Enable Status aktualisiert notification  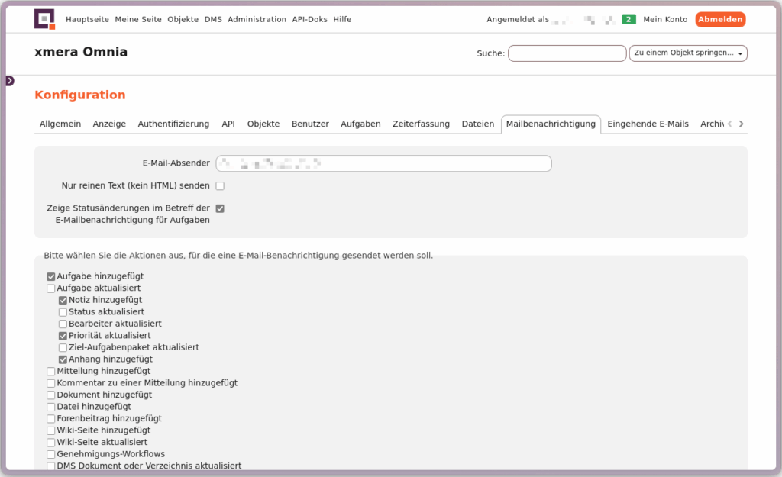tap(63, 312)
